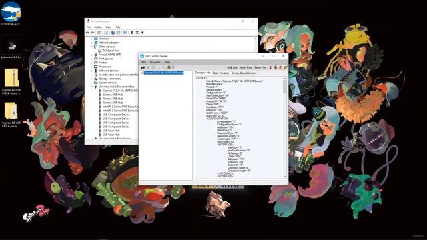Click the red X icon right of Reset Pipe
The image size is (427, 240).
(270, 67)
